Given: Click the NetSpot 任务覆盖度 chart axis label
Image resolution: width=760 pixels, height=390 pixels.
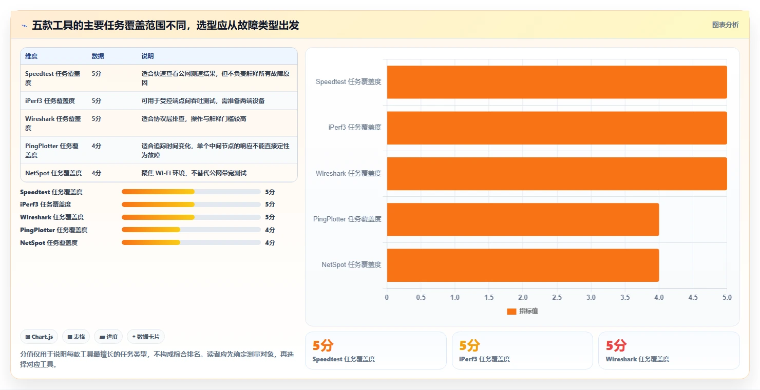Looking at the screenshot, I should (x=352, y=264).
